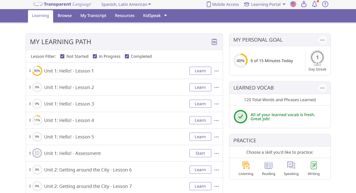Start the Unit 1 Hello Assessment

pyautogui.click(x=200, y=153)
